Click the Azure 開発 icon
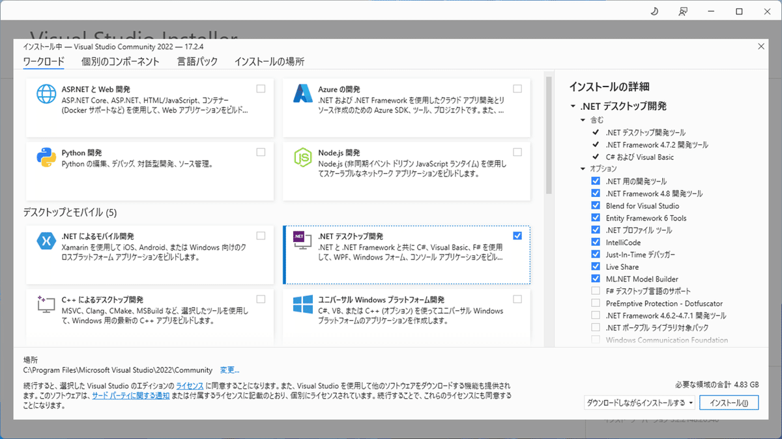This screenshot has height=439, width=782. click(x=302, y=95)
